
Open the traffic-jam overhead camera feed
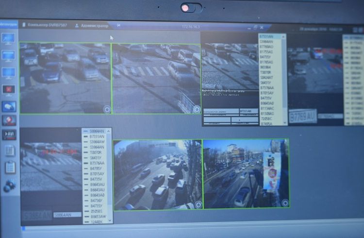click(x=158, y=175)
